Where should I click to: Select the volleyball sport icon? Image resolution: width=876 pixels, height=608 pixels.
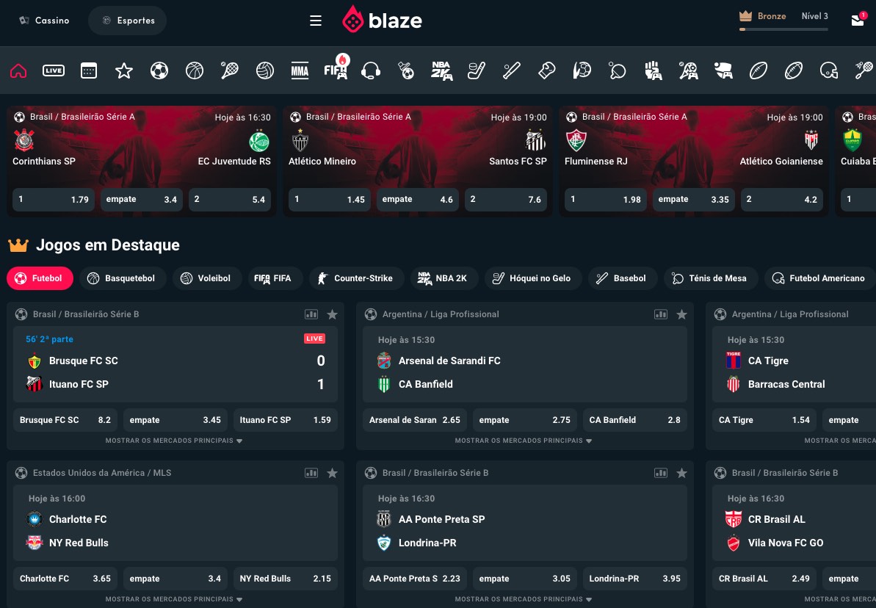point(265,70)
